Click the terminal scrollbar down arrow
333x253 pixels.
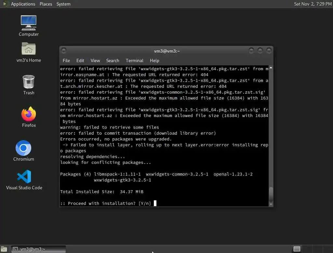(271, 204)
